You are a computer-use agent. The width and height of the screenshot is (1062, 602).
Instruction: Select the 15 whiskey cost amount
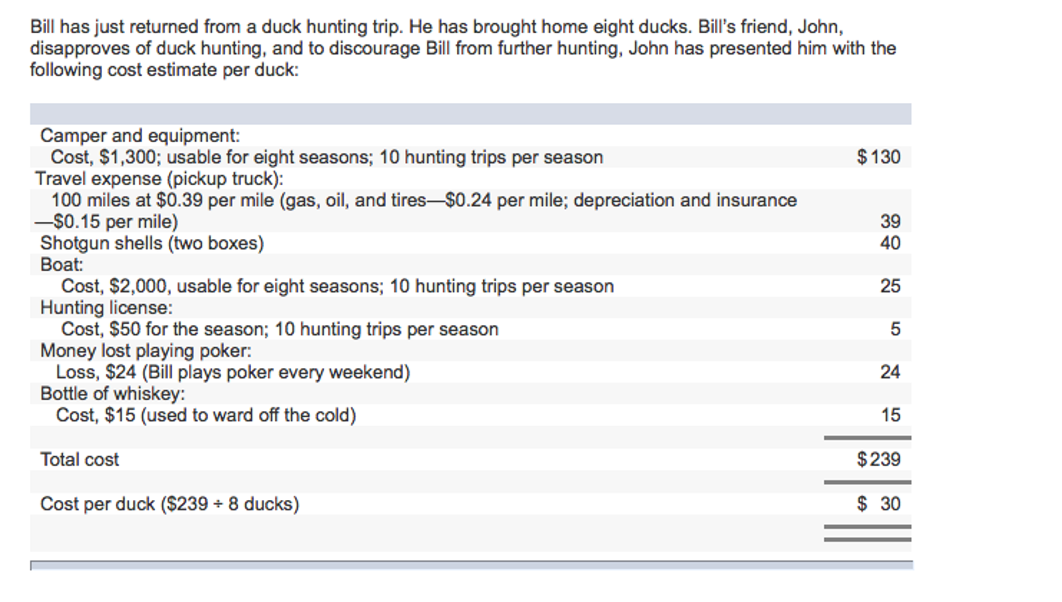click(890, 415)
